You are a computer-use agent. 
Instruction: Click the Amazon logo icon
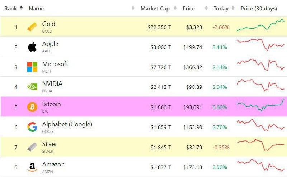32,167
